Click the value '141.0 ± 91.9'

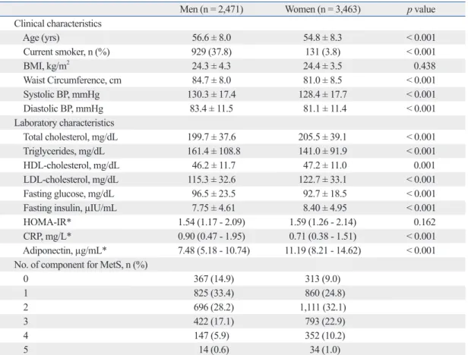(x=323, y=151)
